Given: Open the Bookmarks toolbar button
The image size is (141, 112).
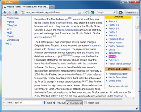Looking at the screenshot, I should point(121,13).
